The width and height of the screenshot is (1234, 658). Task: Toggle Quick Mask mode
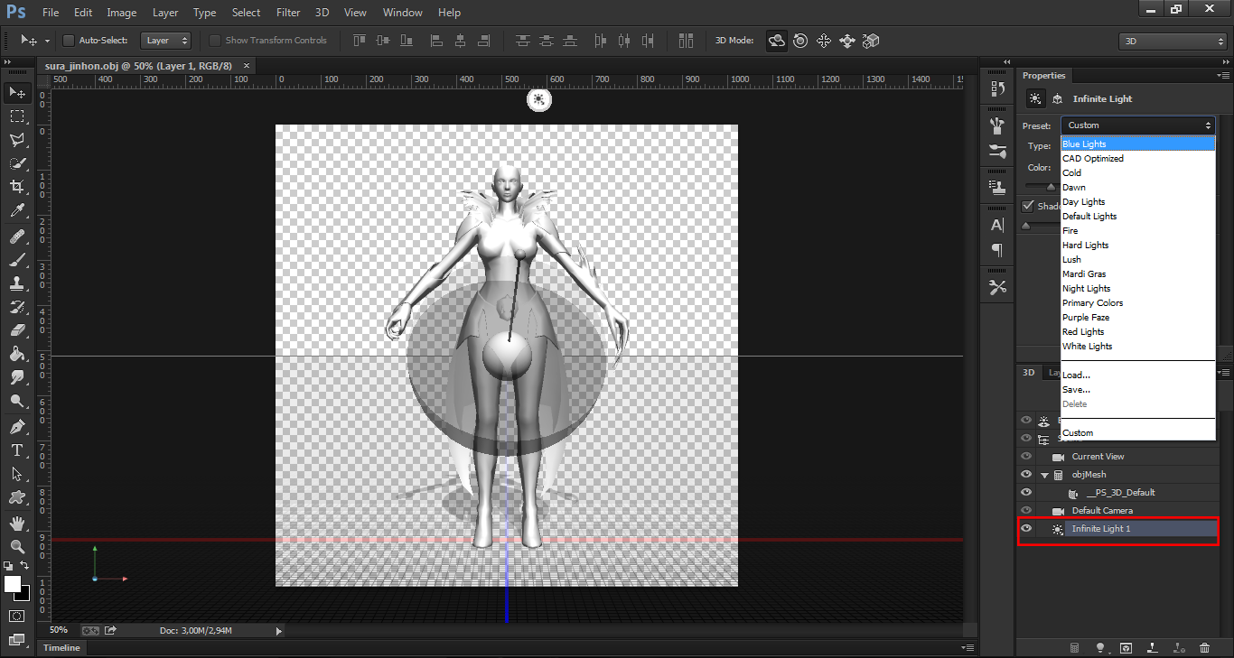pos(17,616)
